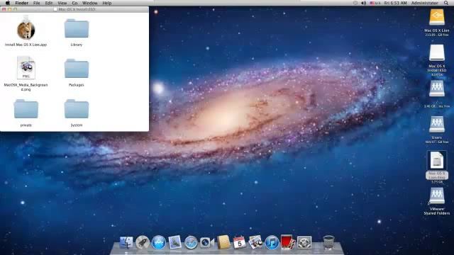Open the Edit menu

(49, 3)
